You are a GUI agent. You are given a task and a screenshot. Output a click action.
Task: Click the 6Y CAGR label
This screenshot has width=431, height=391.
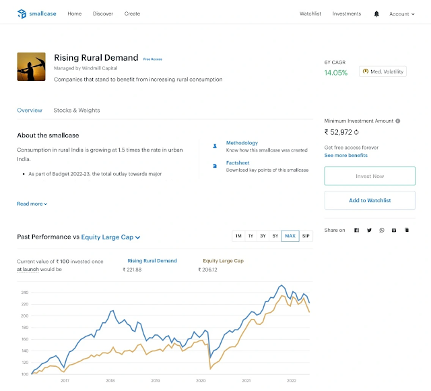335,63
